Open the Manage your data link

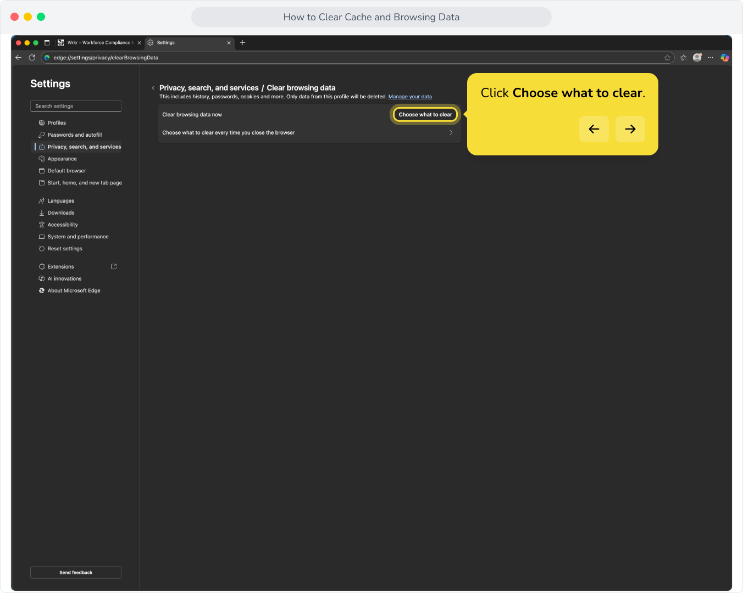coord(410,97)
